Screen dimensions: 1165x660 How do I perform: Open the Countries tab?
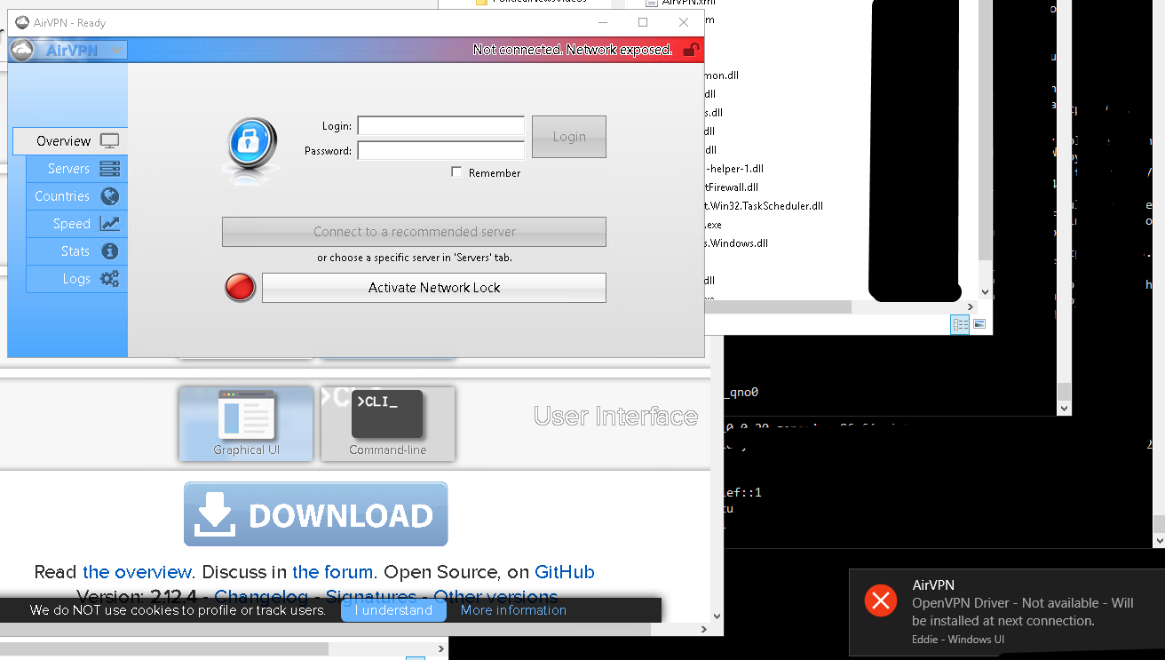[x=76, y=195]
